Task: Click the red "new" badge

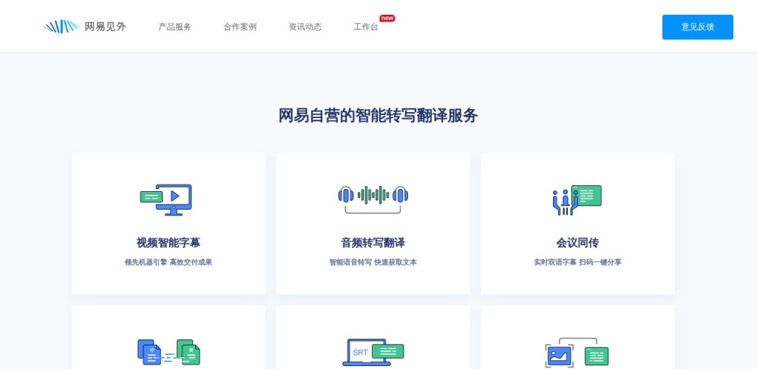Action: point(387,18)
